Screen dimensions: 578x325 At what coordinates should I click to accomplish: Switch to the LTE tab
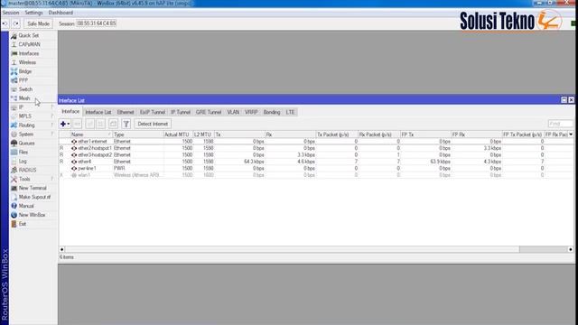(x=290, y=112)
